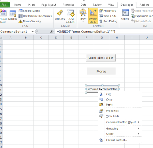Screen dimensions: 153x148
Task: Click ribbon View Code icon
Action: point(101,16)
